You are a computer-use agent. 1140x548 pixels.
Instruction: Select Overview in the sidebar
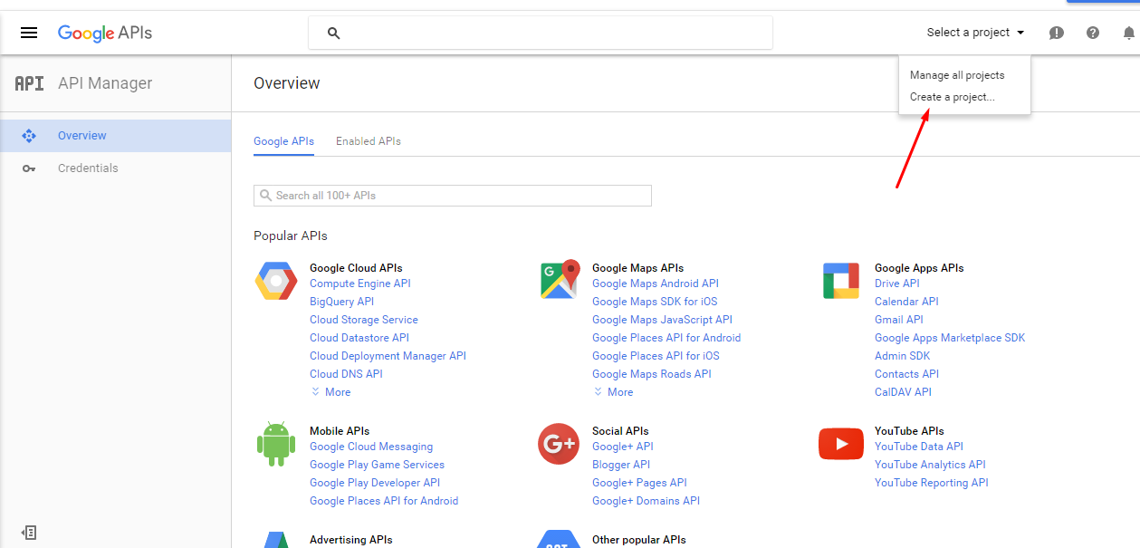[x=116, y=136]
